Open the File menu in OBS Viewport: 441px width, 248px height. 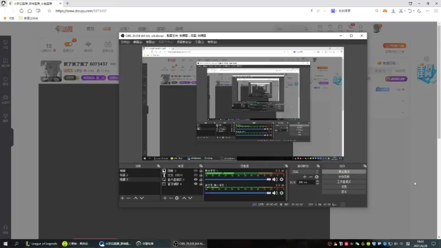point(125,42)
